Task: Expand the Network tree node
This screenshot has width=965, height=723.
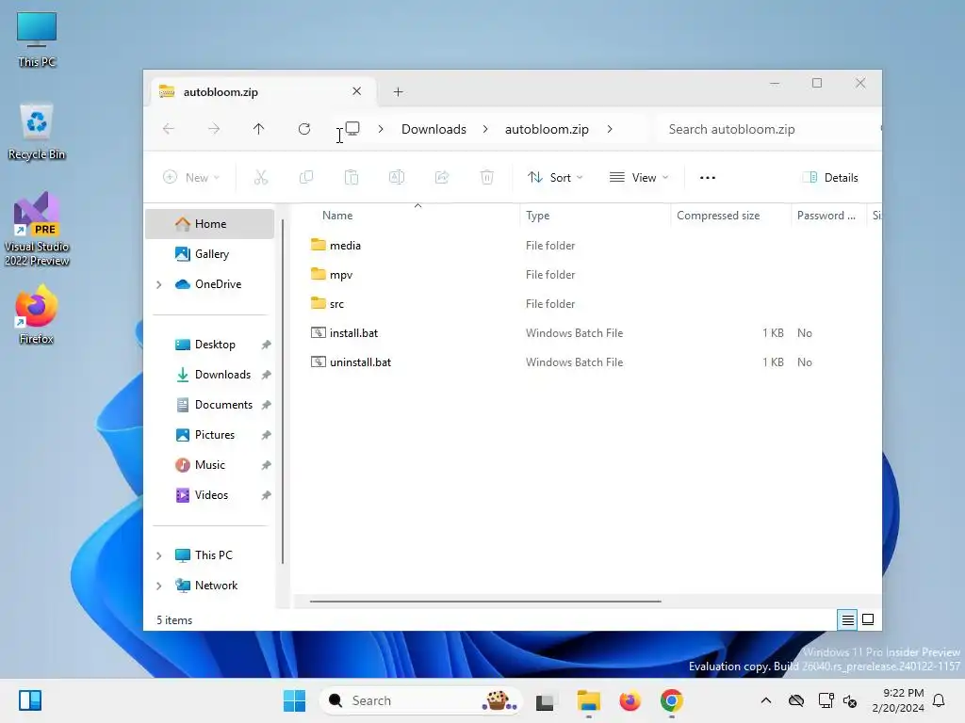Action: [159, 586]
